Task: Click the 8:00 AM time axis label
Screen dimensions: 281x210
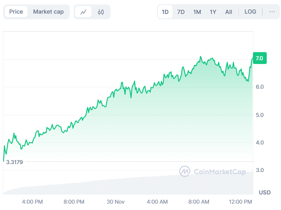Action: [x=199, y=202]
